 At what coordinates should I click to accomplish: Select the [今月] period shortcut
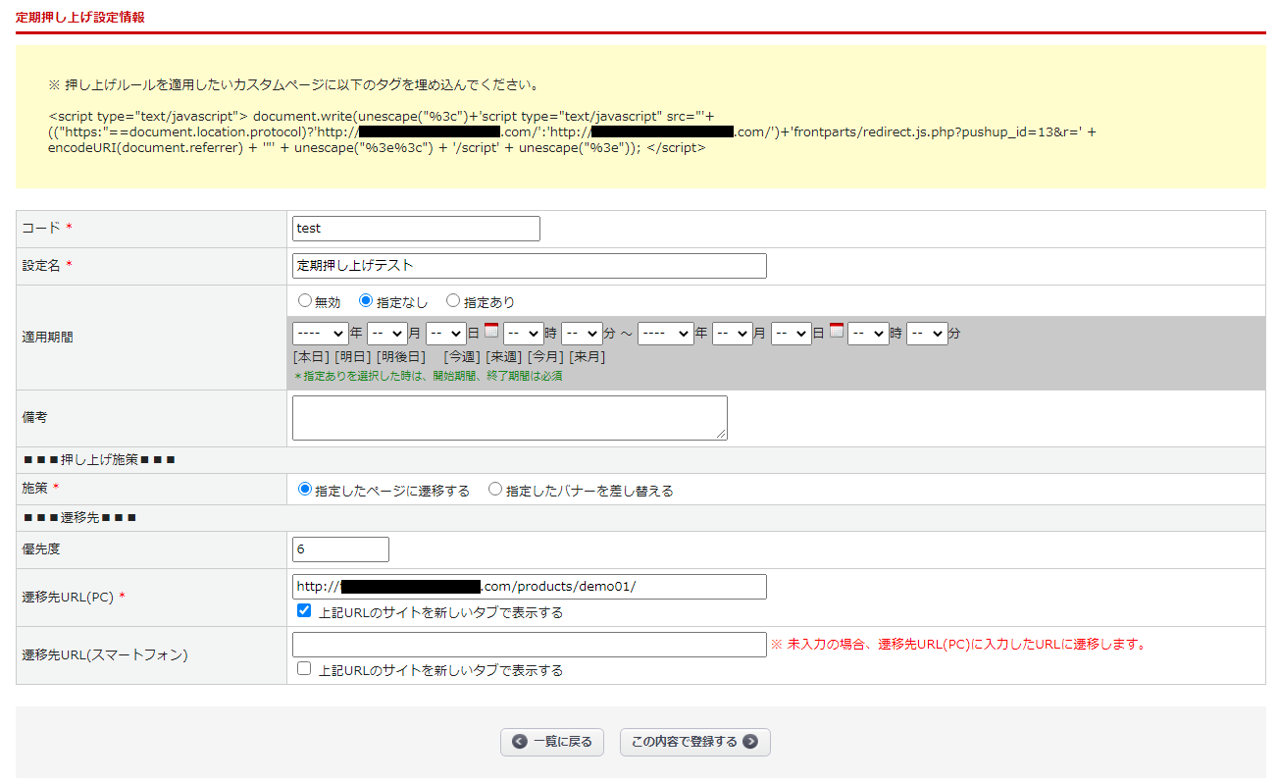point(544,357)
